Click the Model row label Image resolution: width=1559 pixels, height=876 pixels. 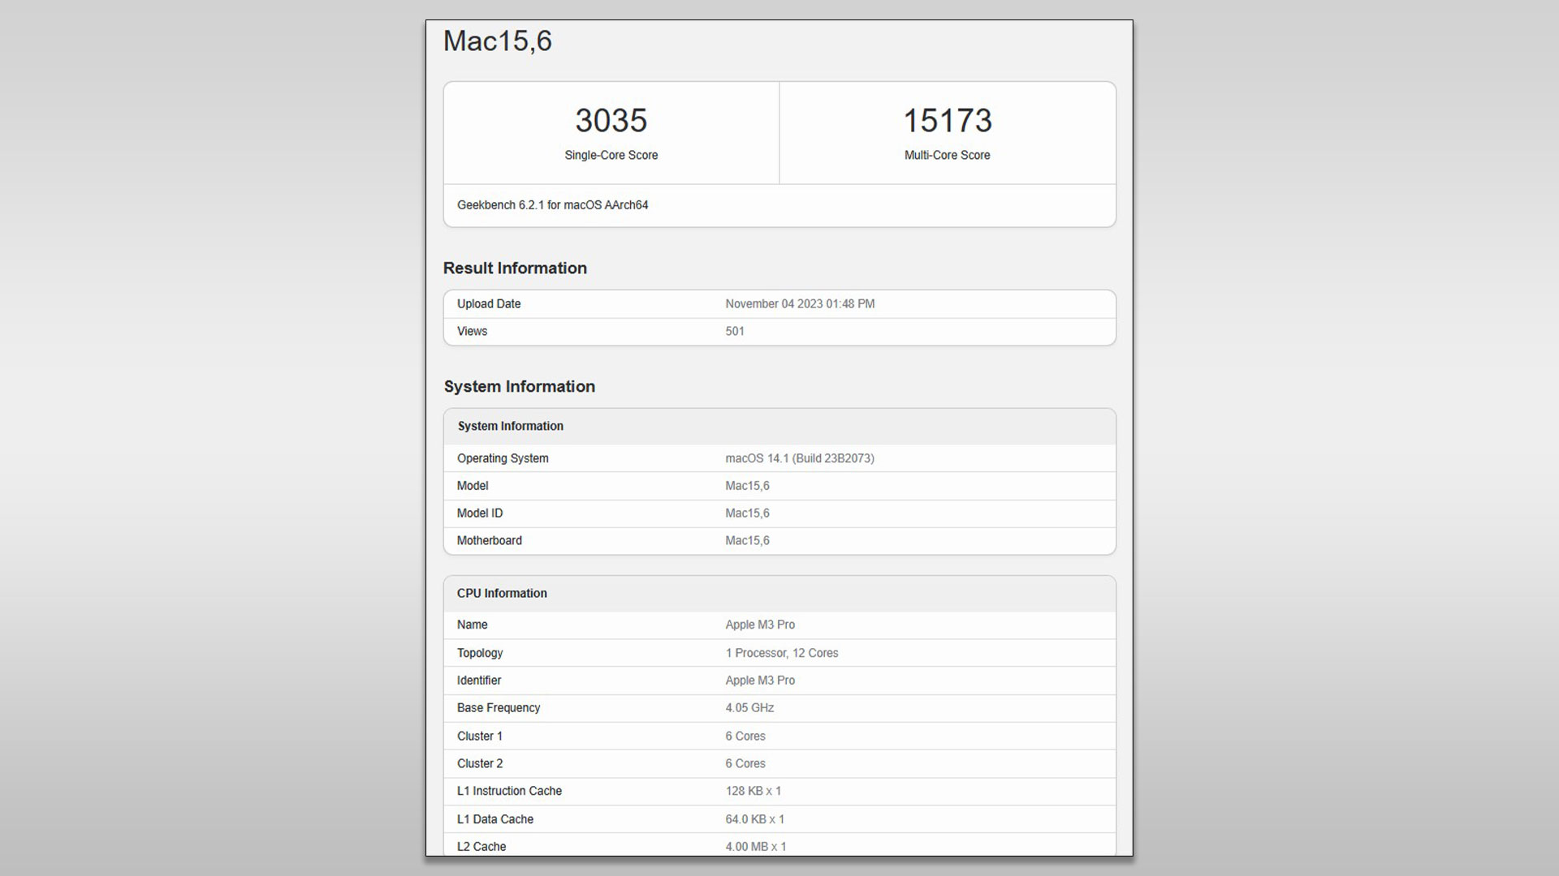473,486
